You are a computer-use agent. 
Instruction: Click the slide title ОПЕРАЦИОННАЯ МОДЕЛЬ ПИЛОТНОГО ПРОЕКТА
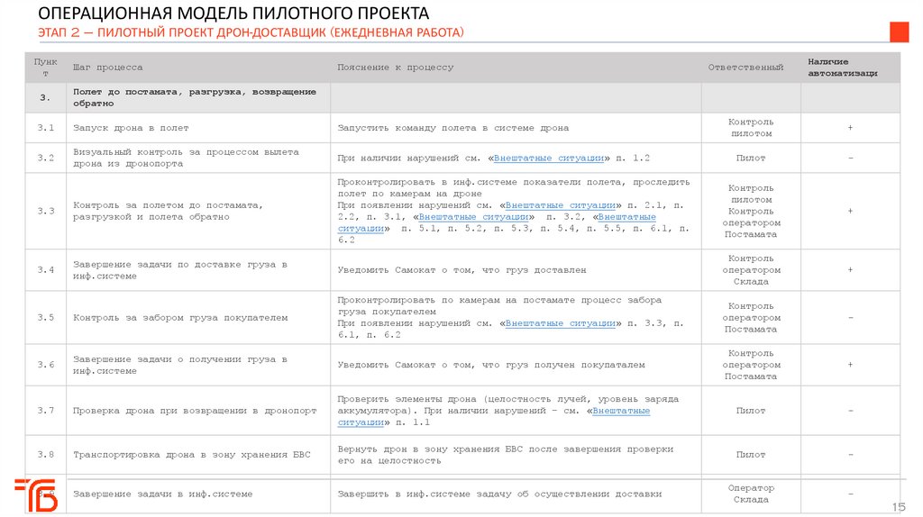233,13
